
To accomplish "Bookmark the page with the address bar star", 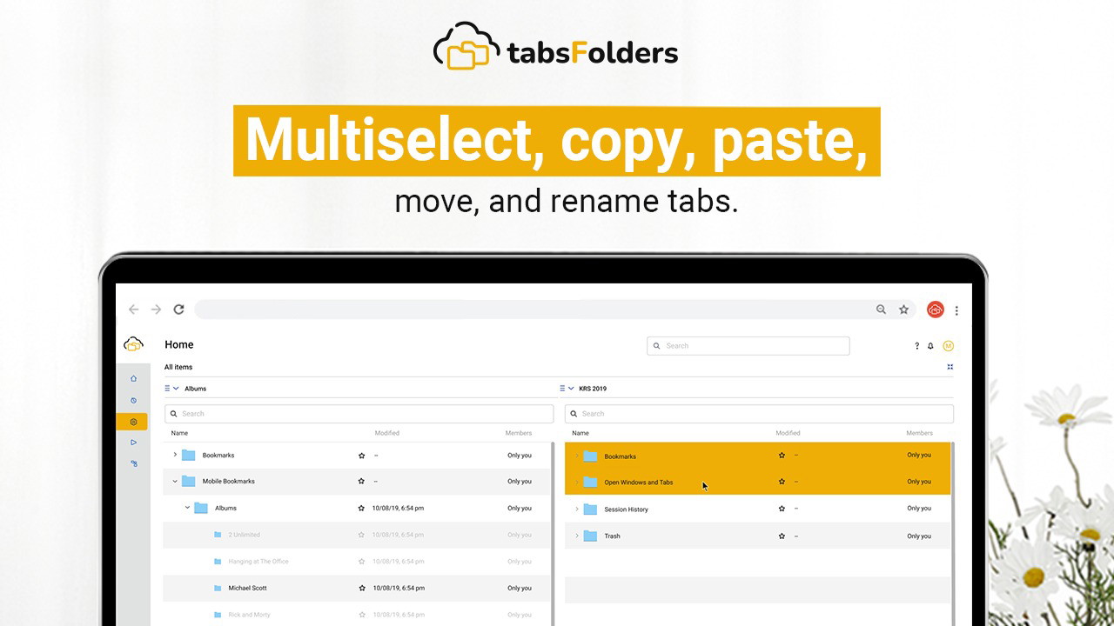I will coord(903,310).
